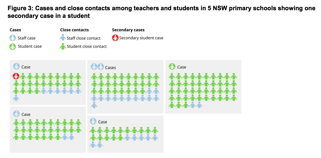Click the lone blue figure on the top-left panel's last row
This screenshot has height=158, width=321.
16,98
